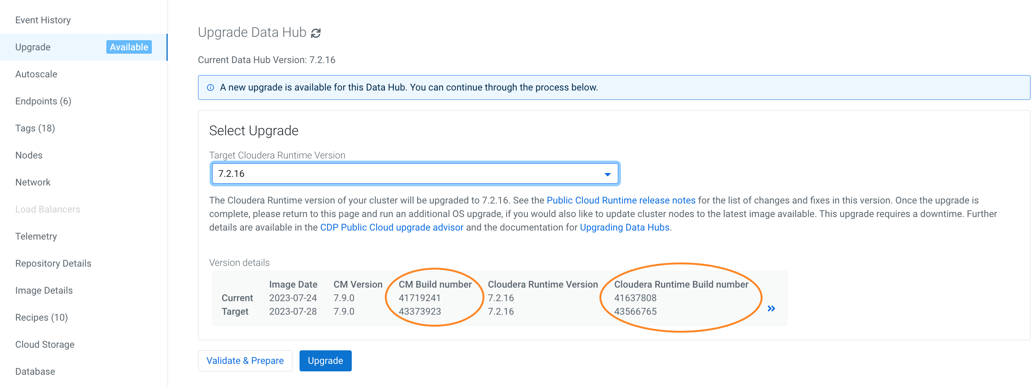The width and height of the screenshot is (1032, 386).
Task: Click the dropdown arrow in version selector
Action: tap(607, 174)
